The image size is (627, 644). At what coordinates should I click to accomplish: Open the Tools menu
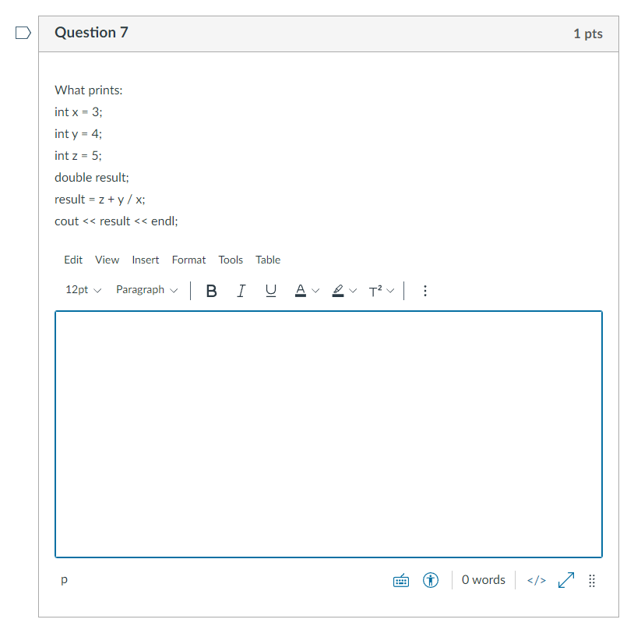(231, 260)
